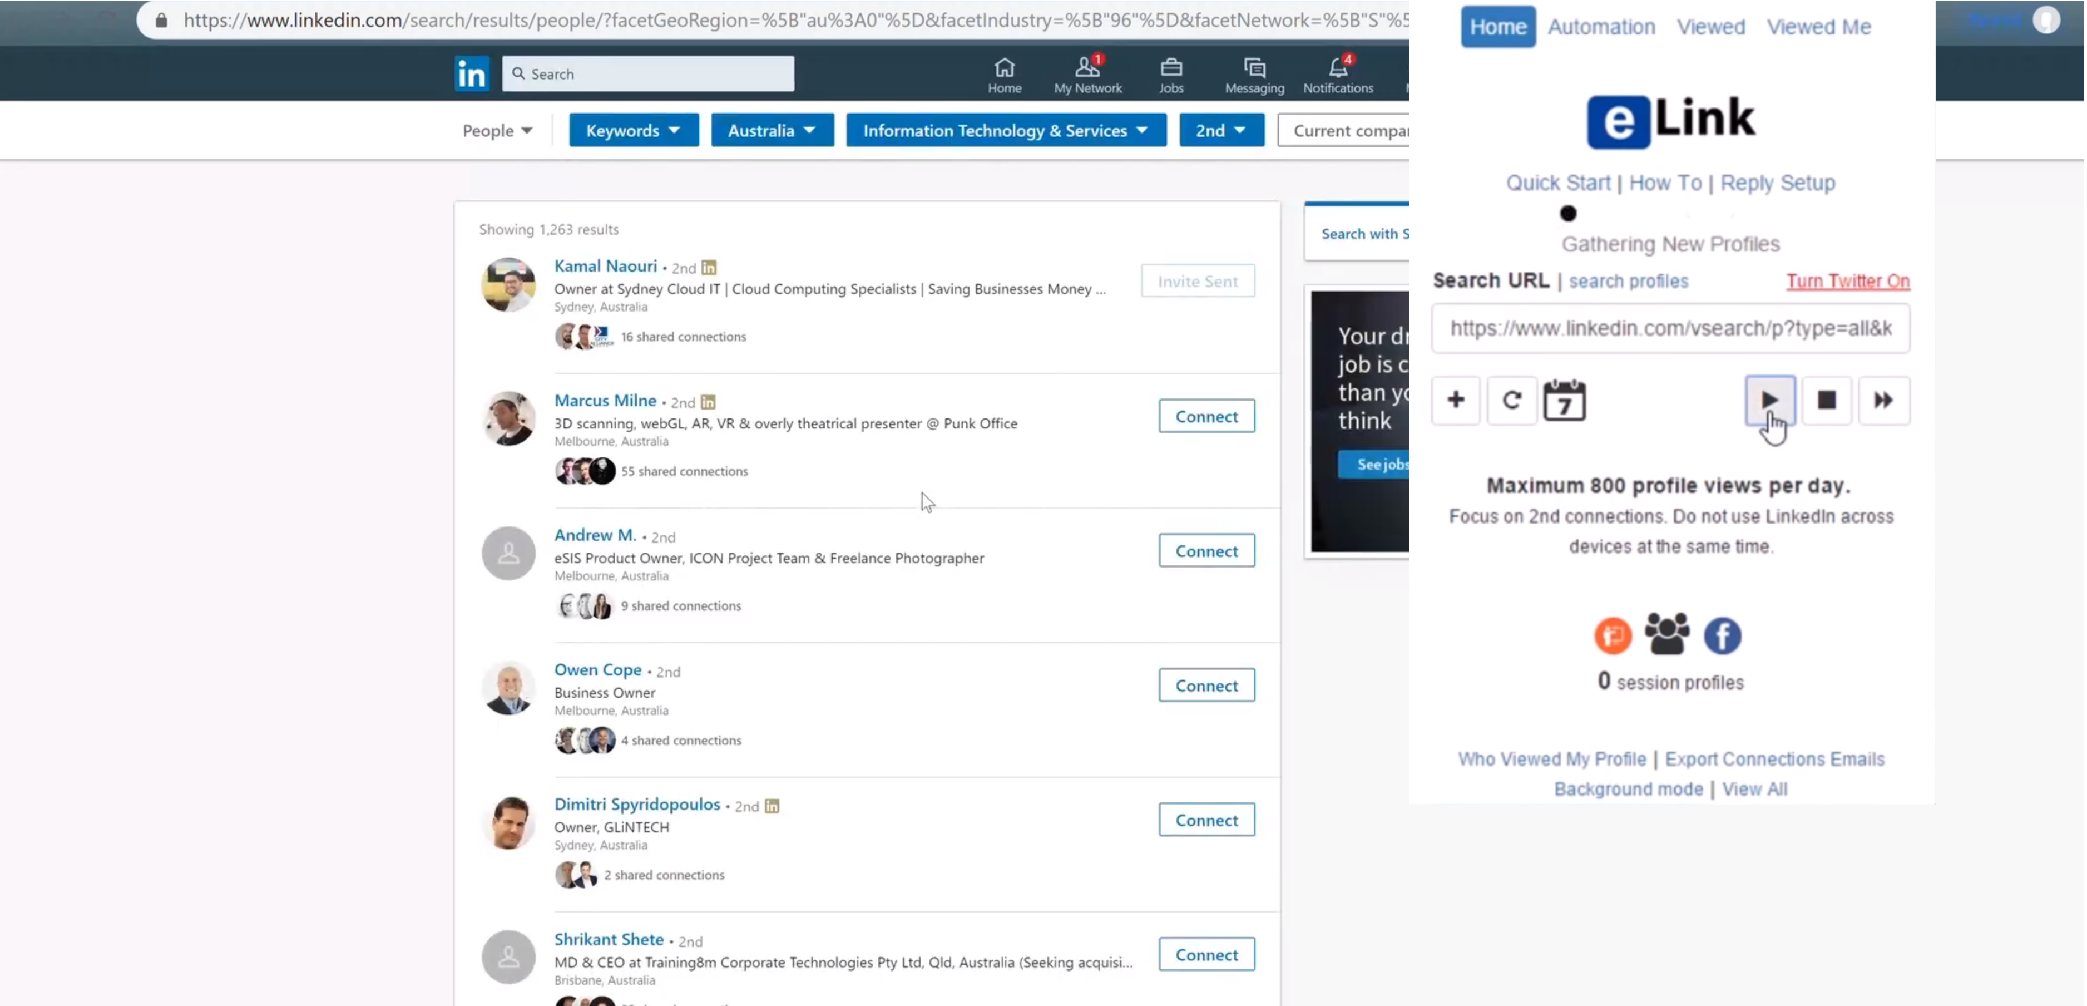
Task: Switch to the Automation tab
Action: coord(1601,27)
